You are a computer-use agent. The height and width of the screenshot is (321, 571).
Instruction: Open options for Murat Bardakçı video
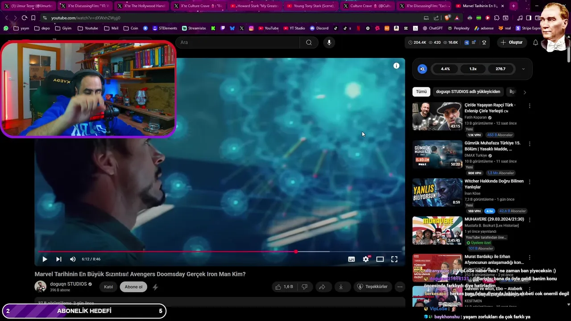[x=530, y=257]
